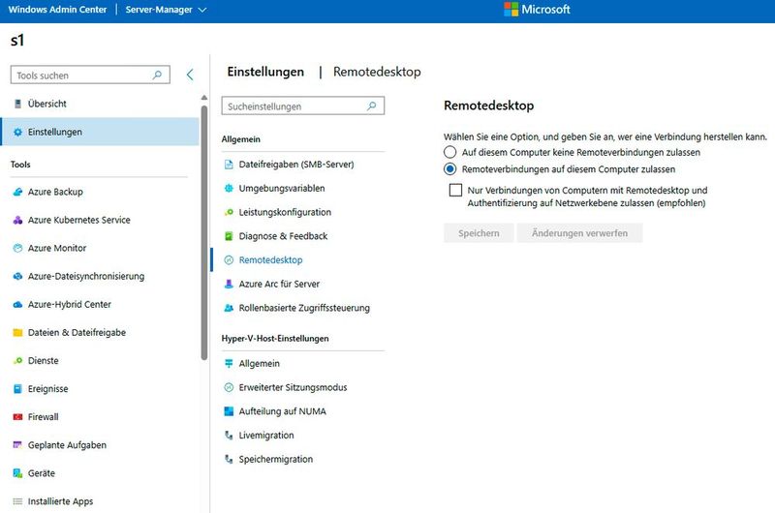775x513 pixels.
Task: Click the Aufteilung auf NUMA label
Action: click(283, 411)
